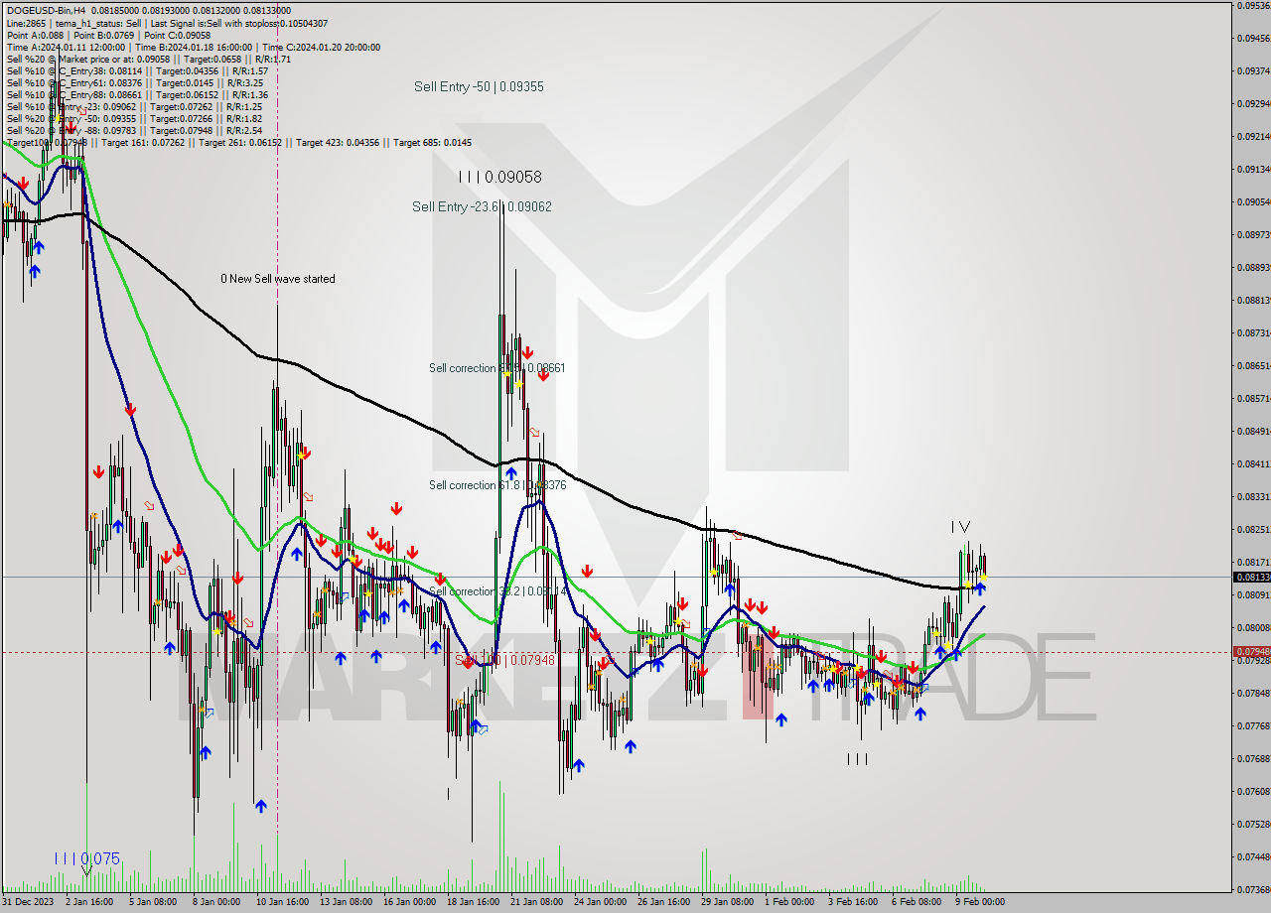The image size is (1271, 913).
Task: Click the red price tag 0.07948
Action: click(1251, 652)
